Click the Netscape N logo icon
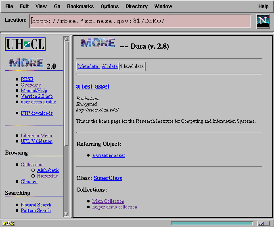The width and height of the screenshot is (274, 227). (263, 21)
